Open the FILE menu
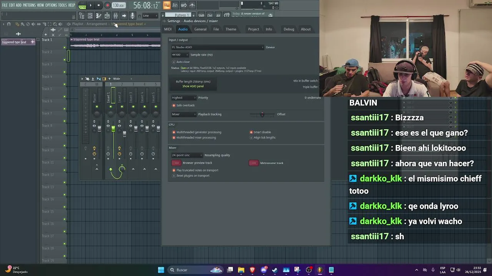This screenshot has width=492, height=276. 5,5
